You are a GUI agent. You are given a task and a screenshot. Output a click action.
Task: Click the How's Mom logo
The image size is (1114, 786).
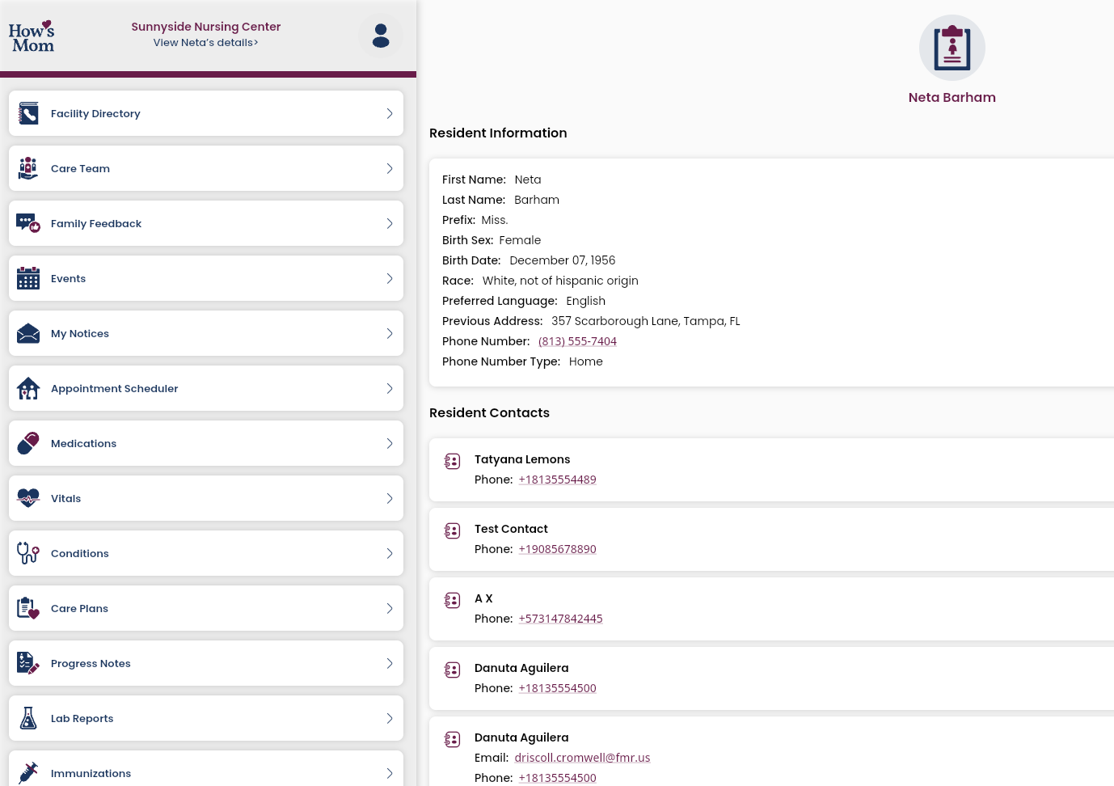(x=32, y=36)
